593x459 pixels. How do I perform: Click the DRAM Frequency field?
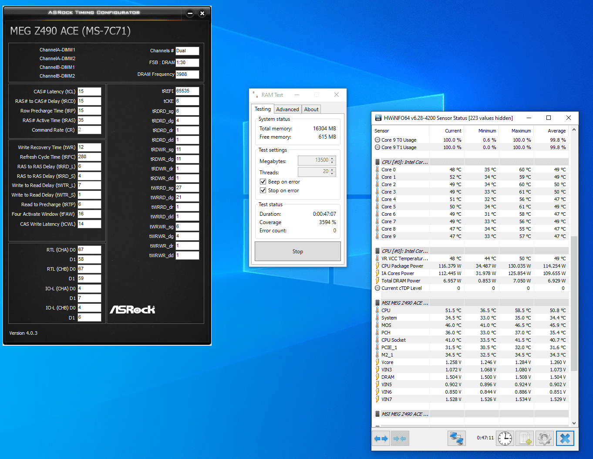(x=187, y=75)
